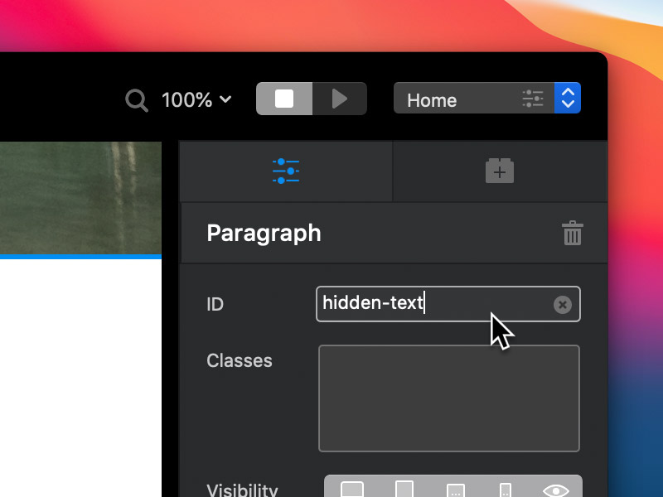Click the ID field containing hidden-text
The height and width of the screenshot is (497, 663).
click(x=448, y=304)
